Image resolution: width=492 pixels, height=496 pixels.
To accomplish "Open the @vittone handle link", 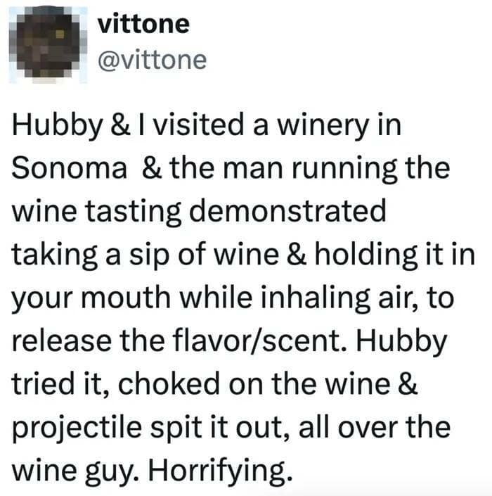I will 153,61.
